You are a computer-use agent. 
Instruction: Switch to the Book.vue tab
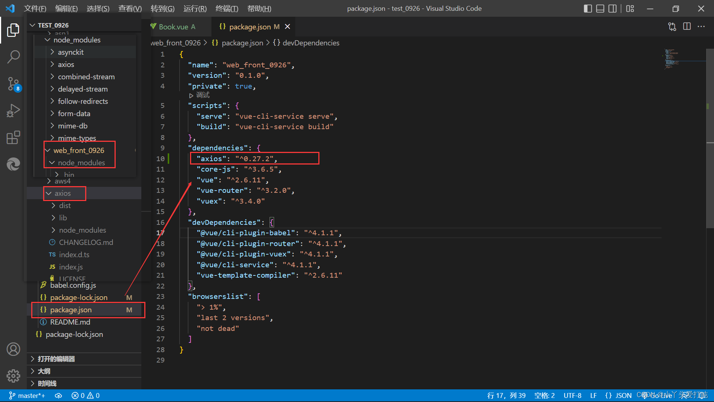[174, 27]
